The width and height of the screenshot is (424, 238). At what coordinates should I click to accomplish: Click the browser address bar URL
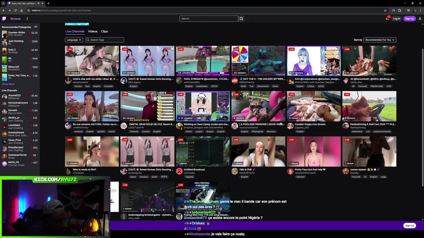61,10
